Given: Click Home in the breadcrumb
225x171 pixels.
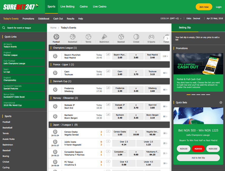Looking at the screenshot, I should tap(53, 28).
